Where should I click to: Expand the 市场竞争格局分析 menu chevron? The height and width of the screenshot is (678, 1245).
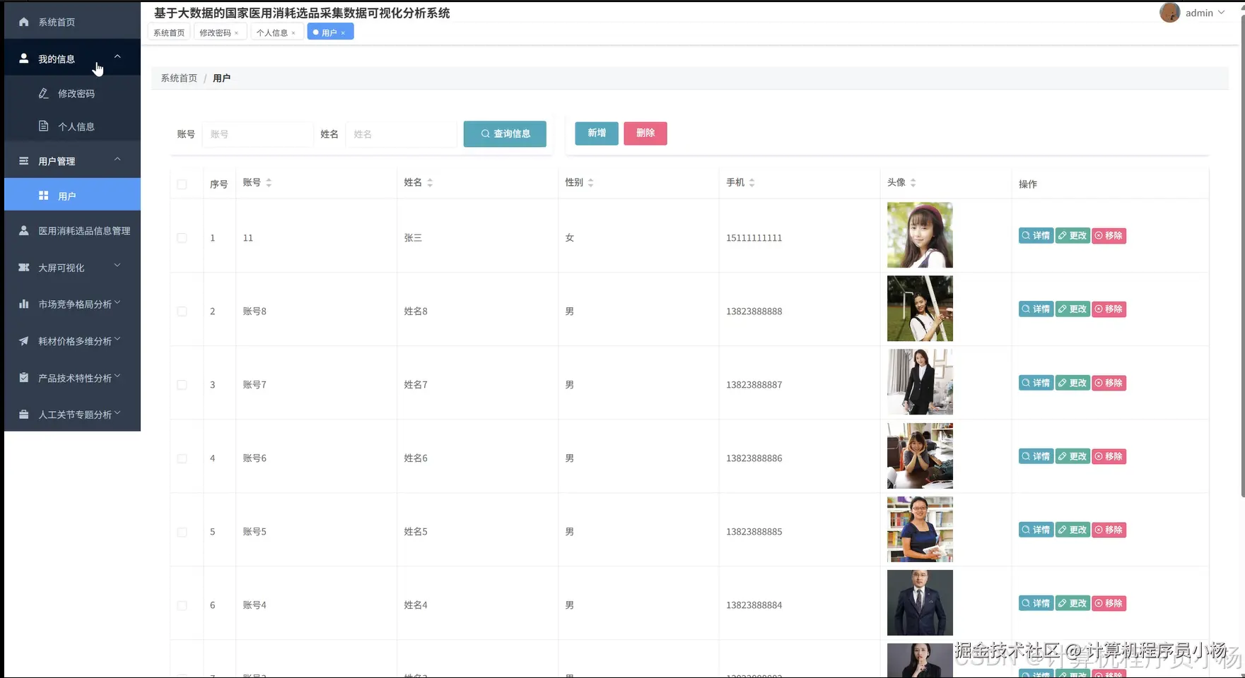117,302
